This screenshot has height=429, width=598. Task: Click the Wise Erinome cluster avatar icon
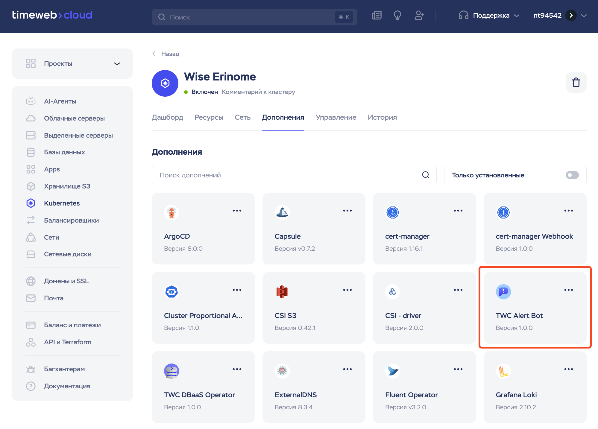point(165,83)
